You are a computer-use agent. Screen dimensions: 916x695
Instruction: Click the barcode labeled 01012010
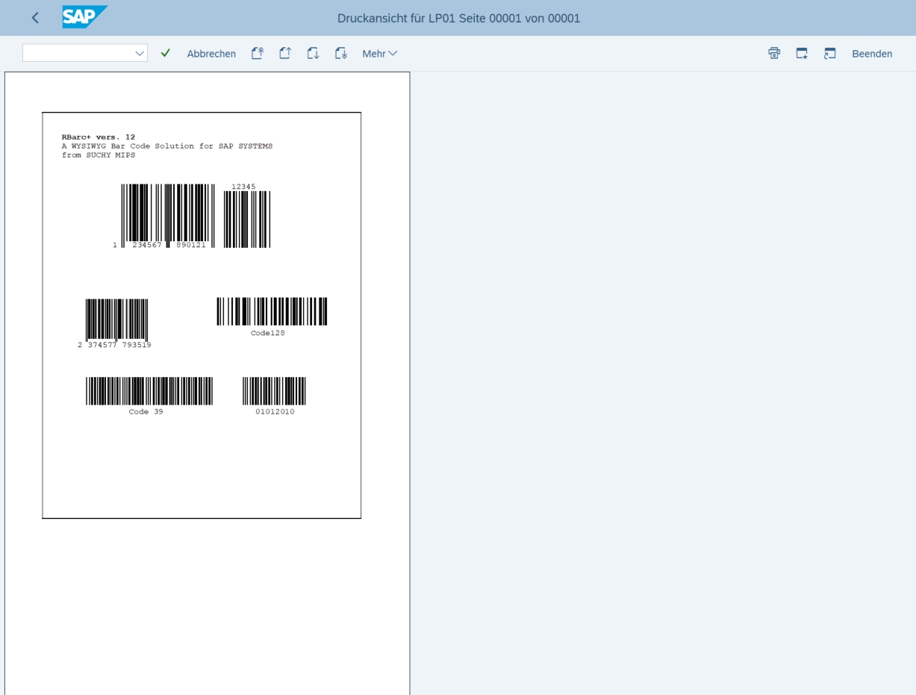pyautogui.click(x=274, y=390)
